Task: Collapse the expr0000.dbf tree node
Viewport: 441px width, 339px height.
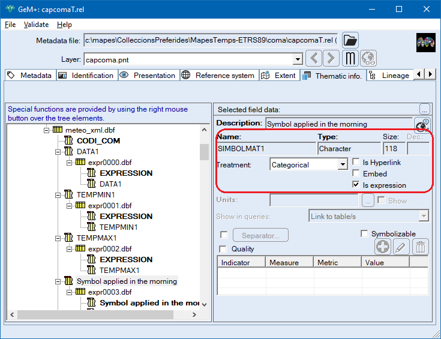Action: [69, 163]
